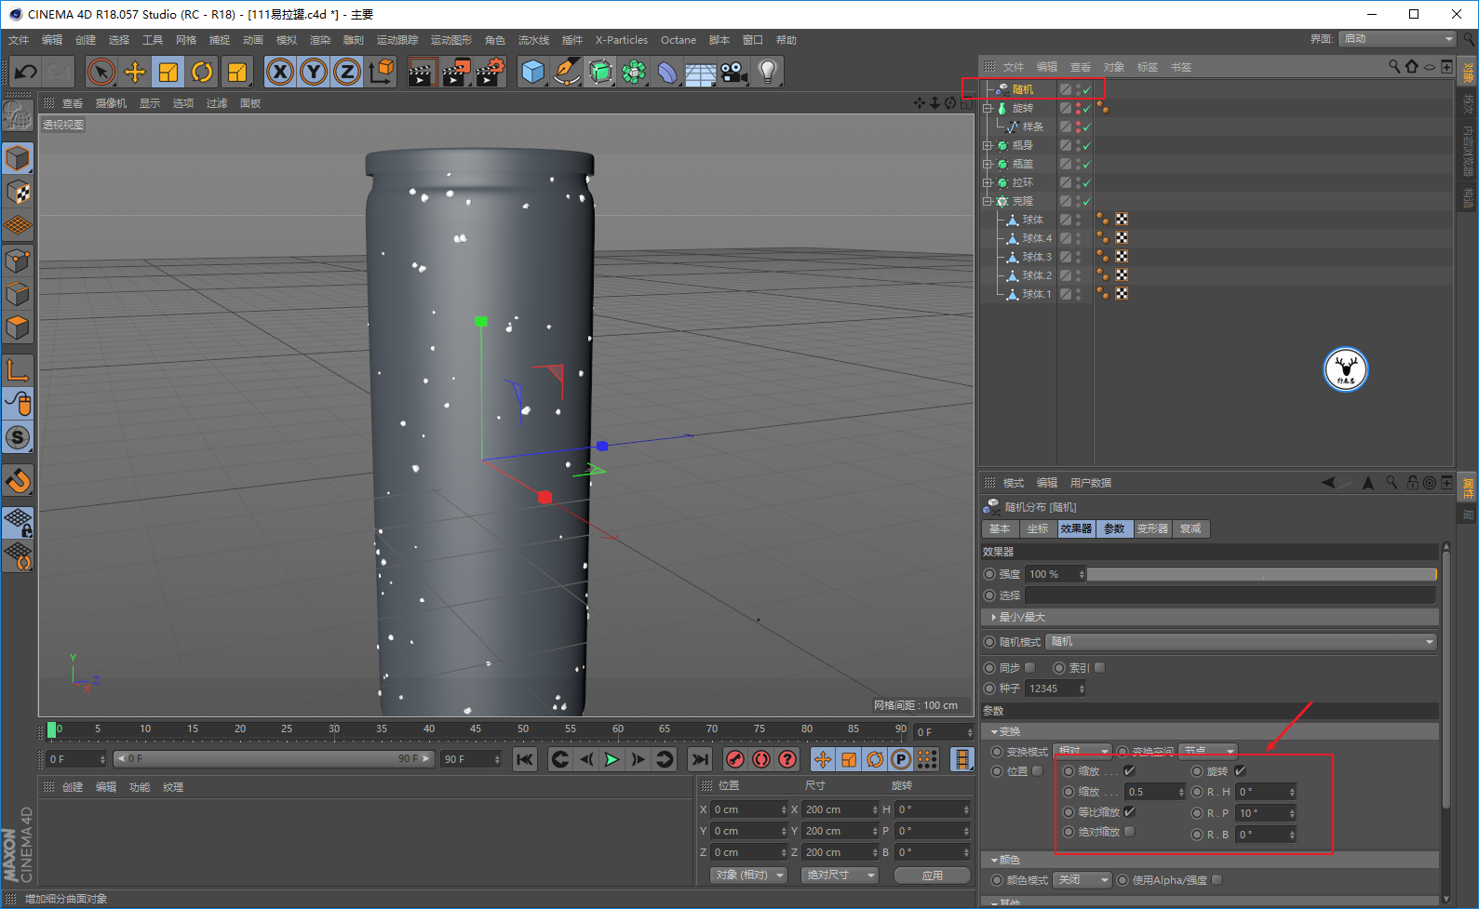Open the X-Particles menu

621,40
